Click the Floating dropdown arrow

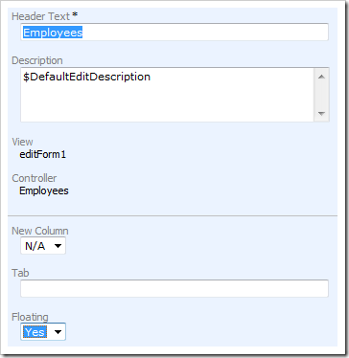(58, 332)
